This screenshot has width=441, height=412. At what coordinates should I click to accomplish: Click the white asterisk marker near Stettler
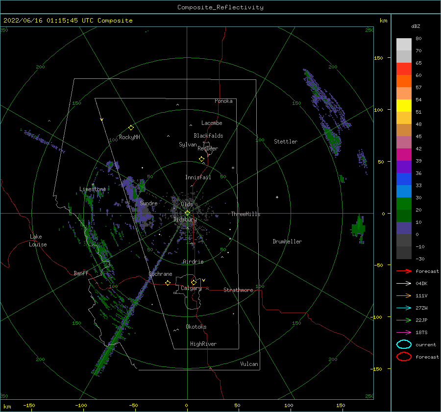click(233, 168)
